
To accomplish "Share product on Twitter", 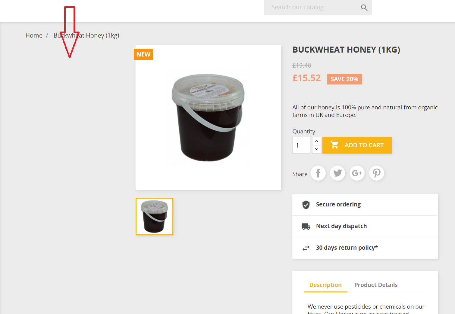I will point(337,173).
